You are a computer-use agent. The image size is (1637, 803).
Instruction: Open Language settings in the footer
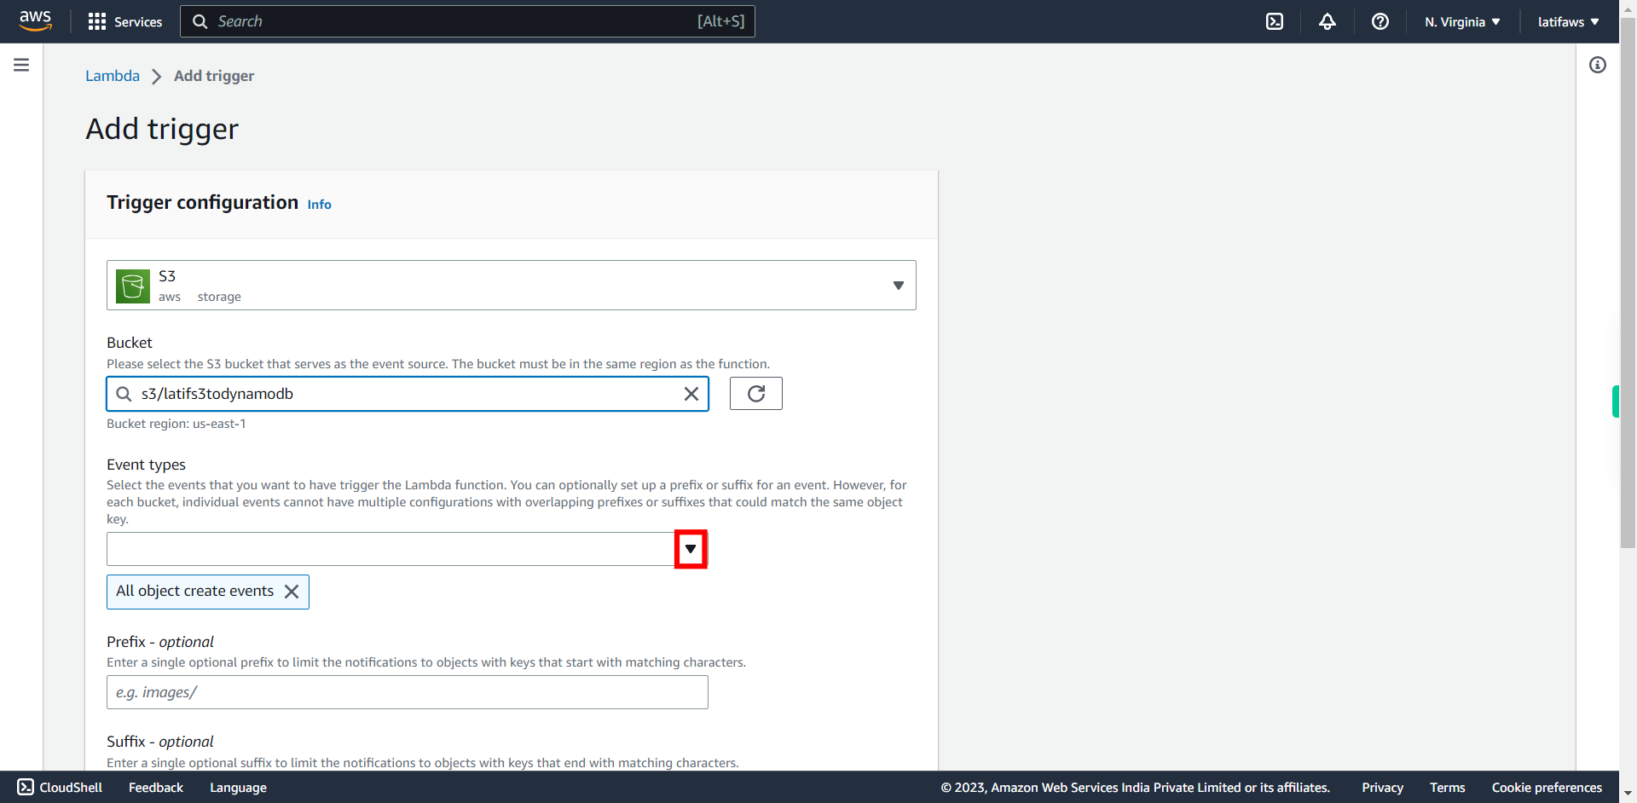[x=238, y=788]
